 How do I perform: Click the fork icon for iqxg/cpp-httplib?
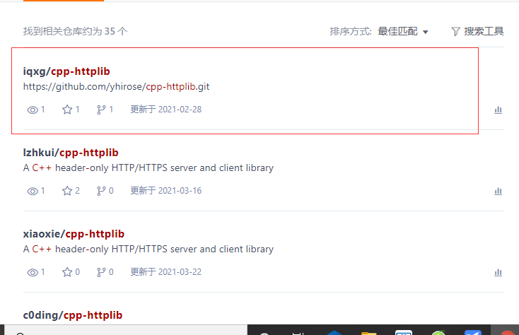pos(101,110)
